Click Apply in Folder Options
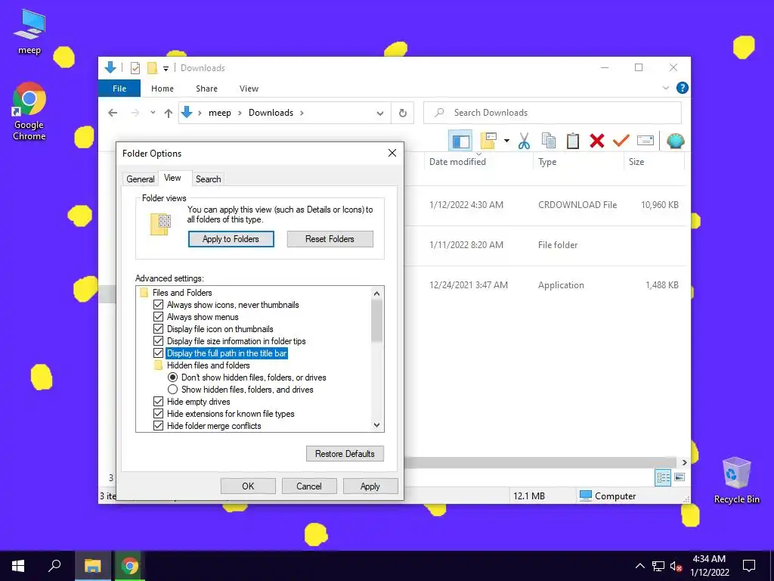 click(370, 486)
